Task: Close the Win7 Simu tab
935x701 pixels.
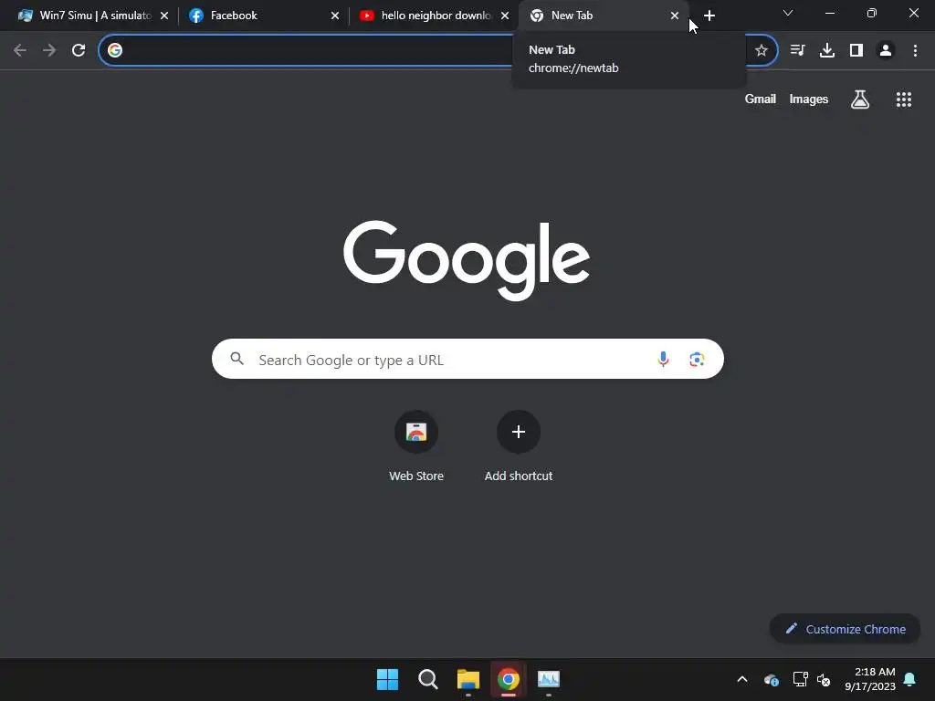Action: pyautogui.click(x=164, y=16)
